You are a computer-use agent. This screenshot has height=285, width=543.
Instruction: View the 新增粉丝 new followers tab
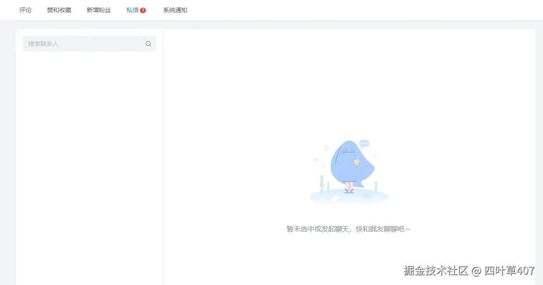[x=99, y=10]
